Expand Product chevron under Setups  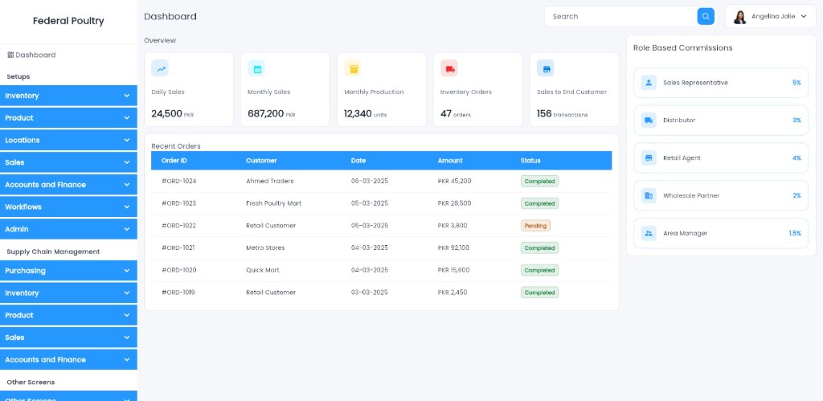coord(126,118)
